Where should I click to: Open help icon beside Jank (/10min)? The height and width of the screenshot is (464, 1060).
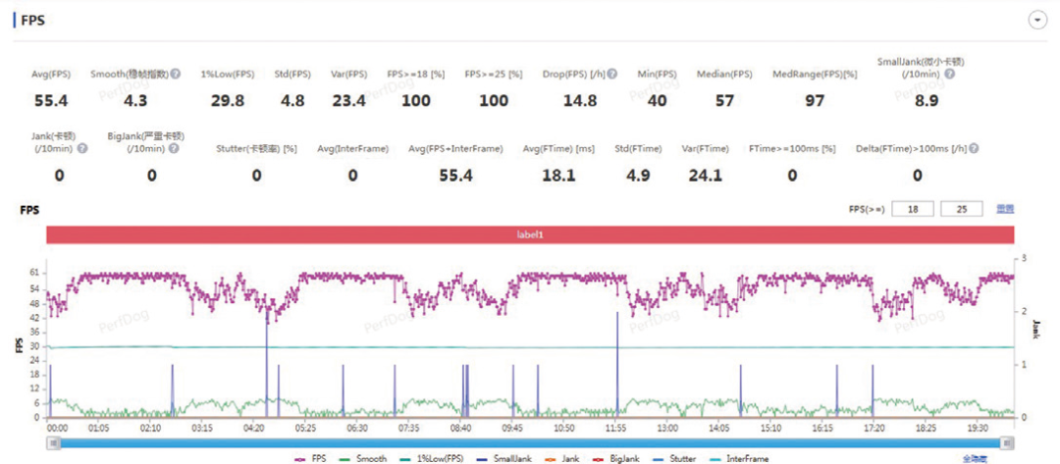pyautogui.click(x=82, y=148)
